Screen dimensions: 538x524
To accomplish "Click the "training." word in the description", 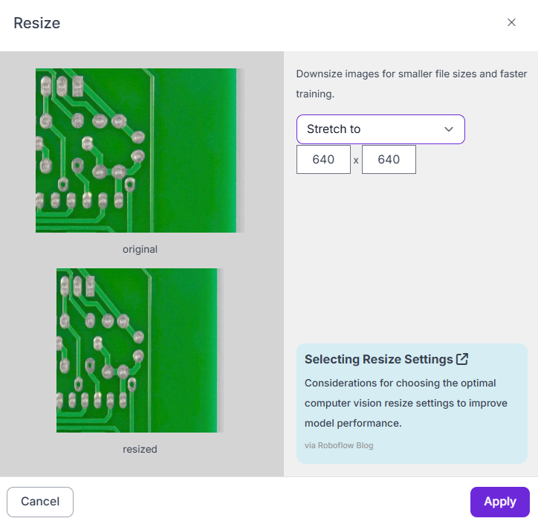I will pos(315,94).
